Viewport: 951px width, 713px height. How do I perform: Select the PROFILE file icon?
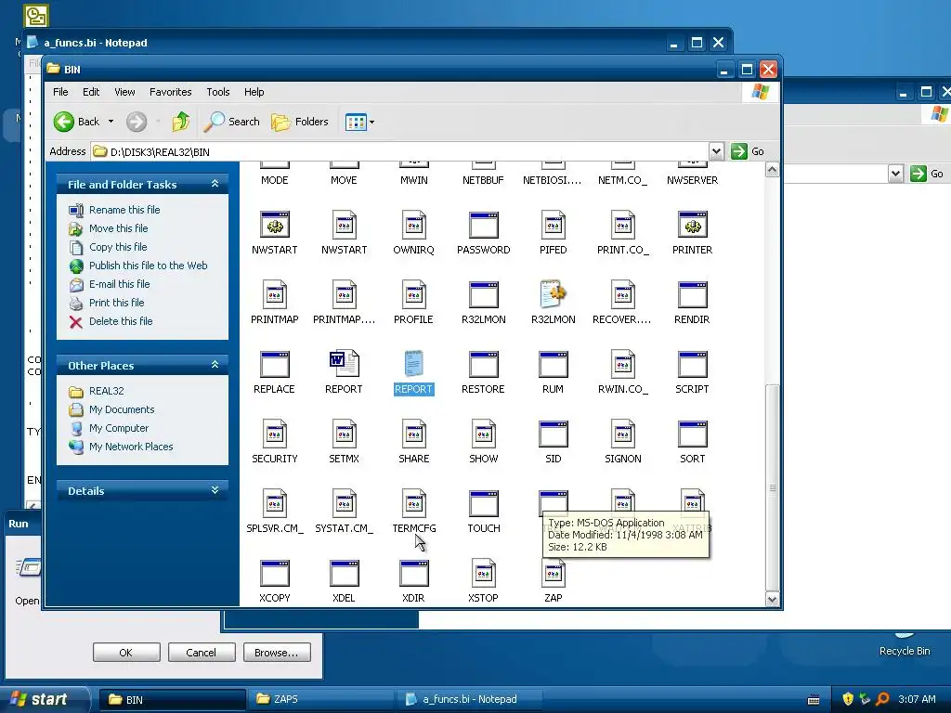413,294
